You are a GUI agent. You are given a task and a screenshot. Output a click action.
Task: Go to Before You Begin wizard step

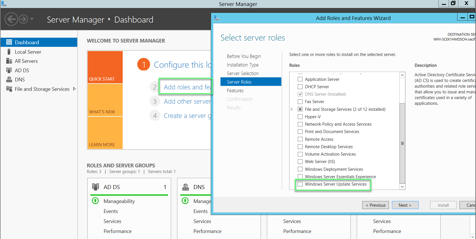(244, 56)
